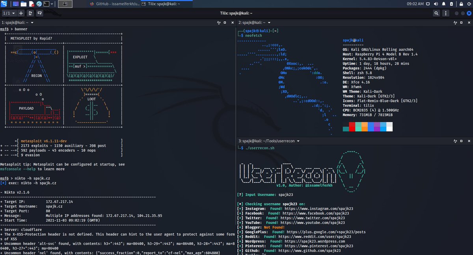The image size is (473, 255).
Task: Open Tilix find-in-terminal search icon
Action: pyautogui.click(x=436, y=13)
